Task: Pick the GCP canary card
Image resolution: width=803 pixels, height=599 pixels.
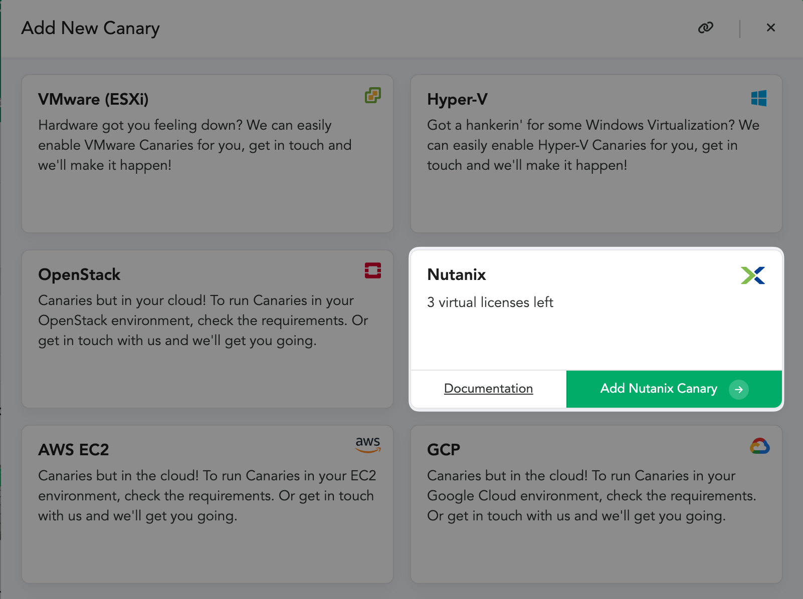Action: [596, 546]
